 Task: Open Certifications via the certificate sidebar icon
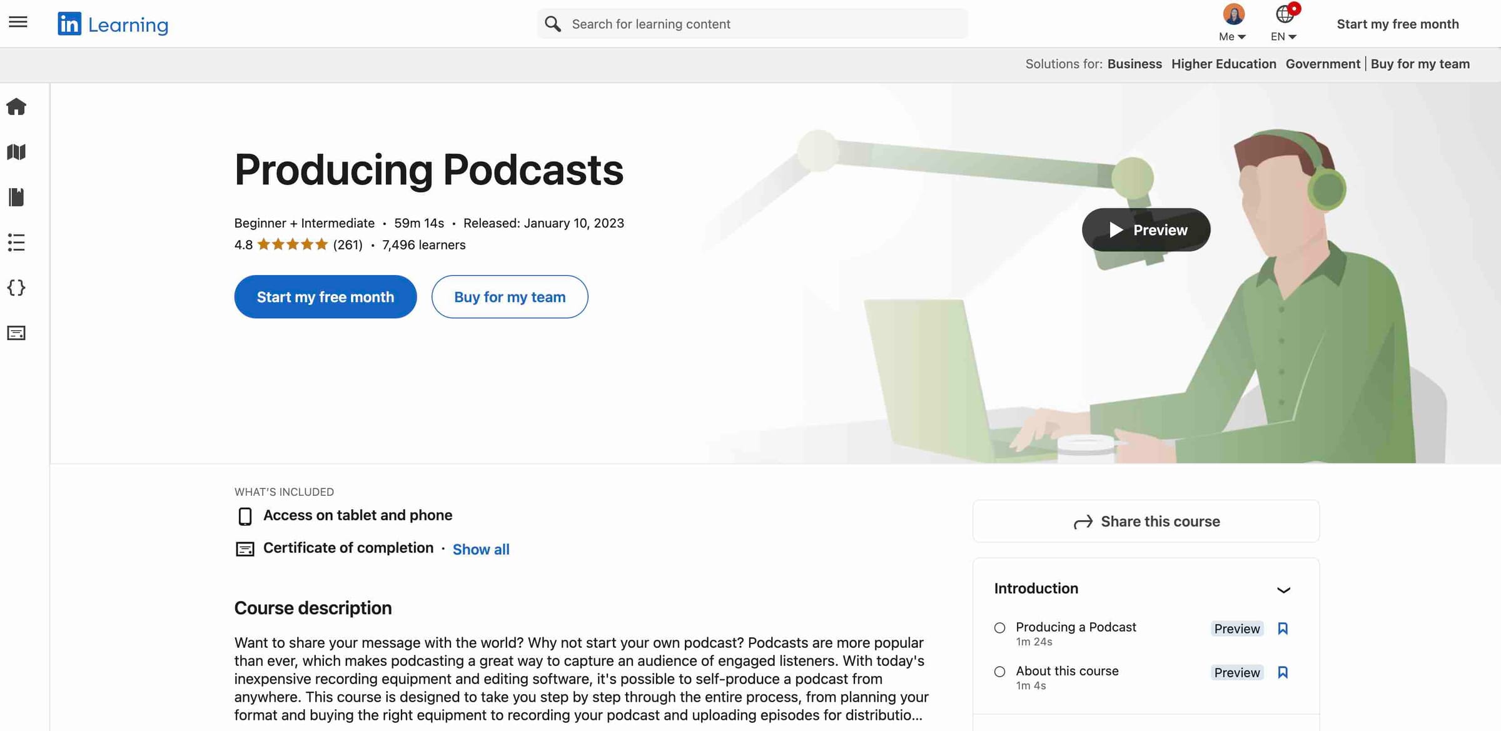[x=17, y=333]
